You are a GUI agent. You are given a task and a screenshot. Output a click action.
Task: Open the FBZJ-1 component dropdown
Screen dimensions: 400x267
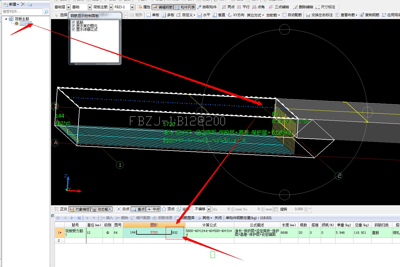[x=132, y=7]
